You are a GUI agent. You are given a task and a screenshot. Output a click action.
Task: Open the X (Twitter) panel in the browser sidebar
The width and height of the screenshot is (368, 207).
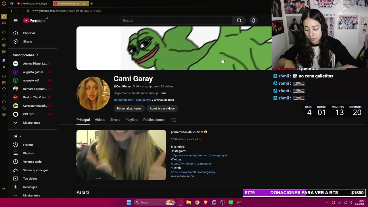pyautogui.click(x=4, y=67)
